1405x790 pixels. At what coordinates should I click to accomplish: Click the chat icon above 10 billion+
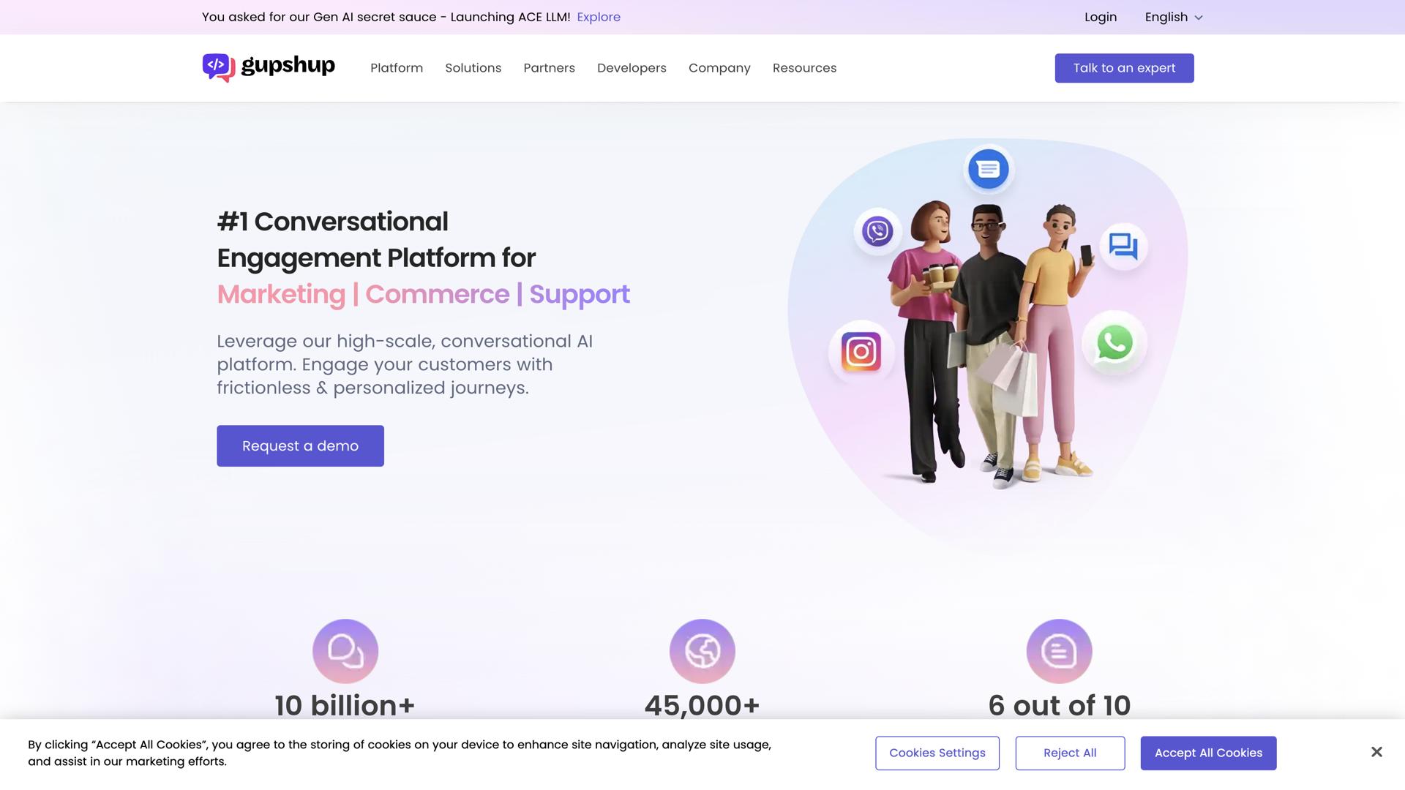(345, 651)
